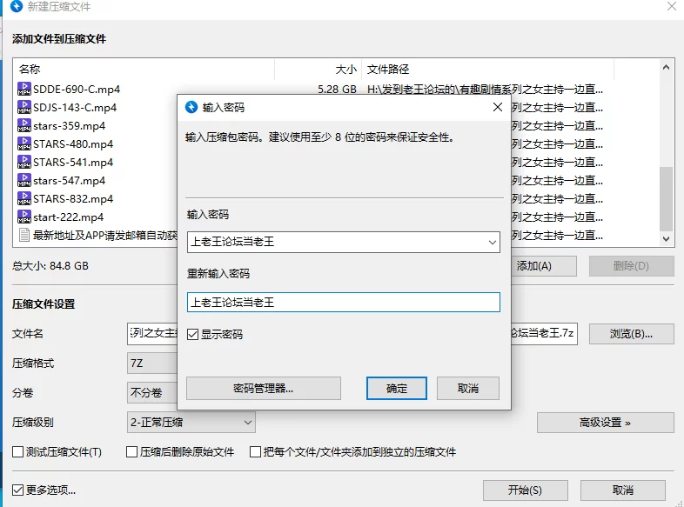The height and width of the screenshot is (507, 684).
Task: Close the 输入密码 dialog with X
Action: click(497, 107)
